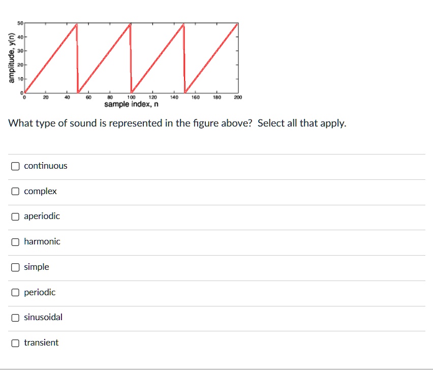Click the 'complex' answer label
Viewport: 433px width, 372px height.
point(40,191)
